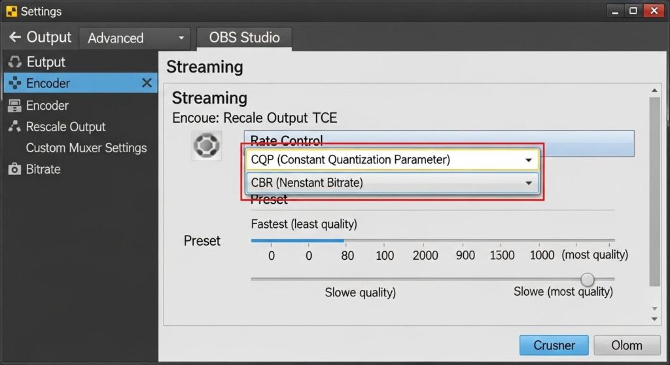Viewport: 670px width, 365px height.
Task: Switch to the OBS Studio tab
Action: [245, 37]
